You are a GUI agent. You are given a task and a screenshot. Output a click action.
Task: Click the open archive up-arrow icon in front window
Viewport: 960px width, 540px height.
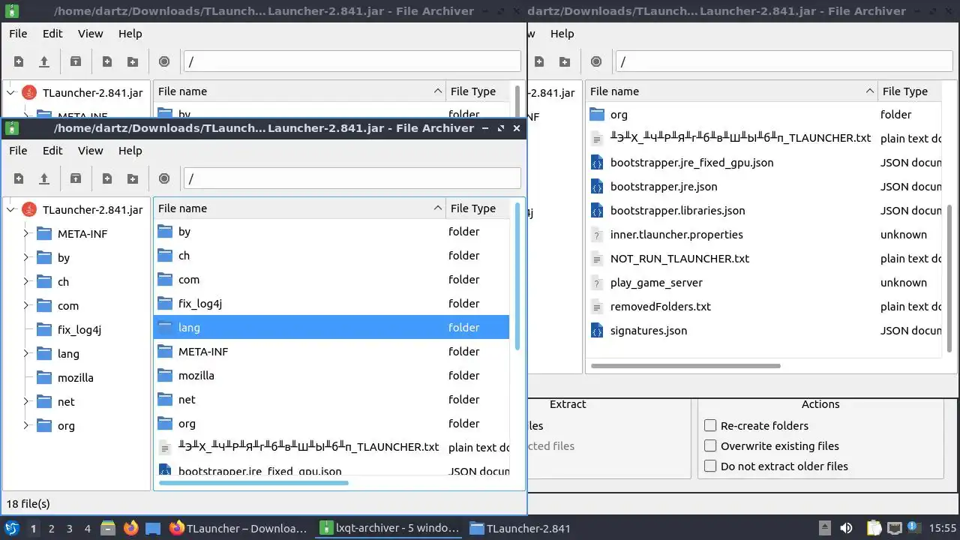[44, 178]
